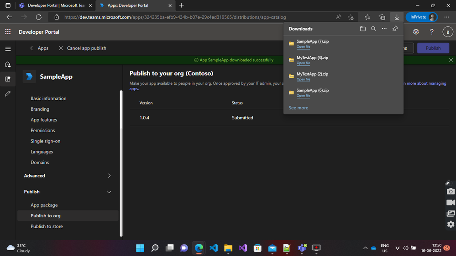
Task: Click the SampleApp logo thumbnail
Action: click(29, 77)
